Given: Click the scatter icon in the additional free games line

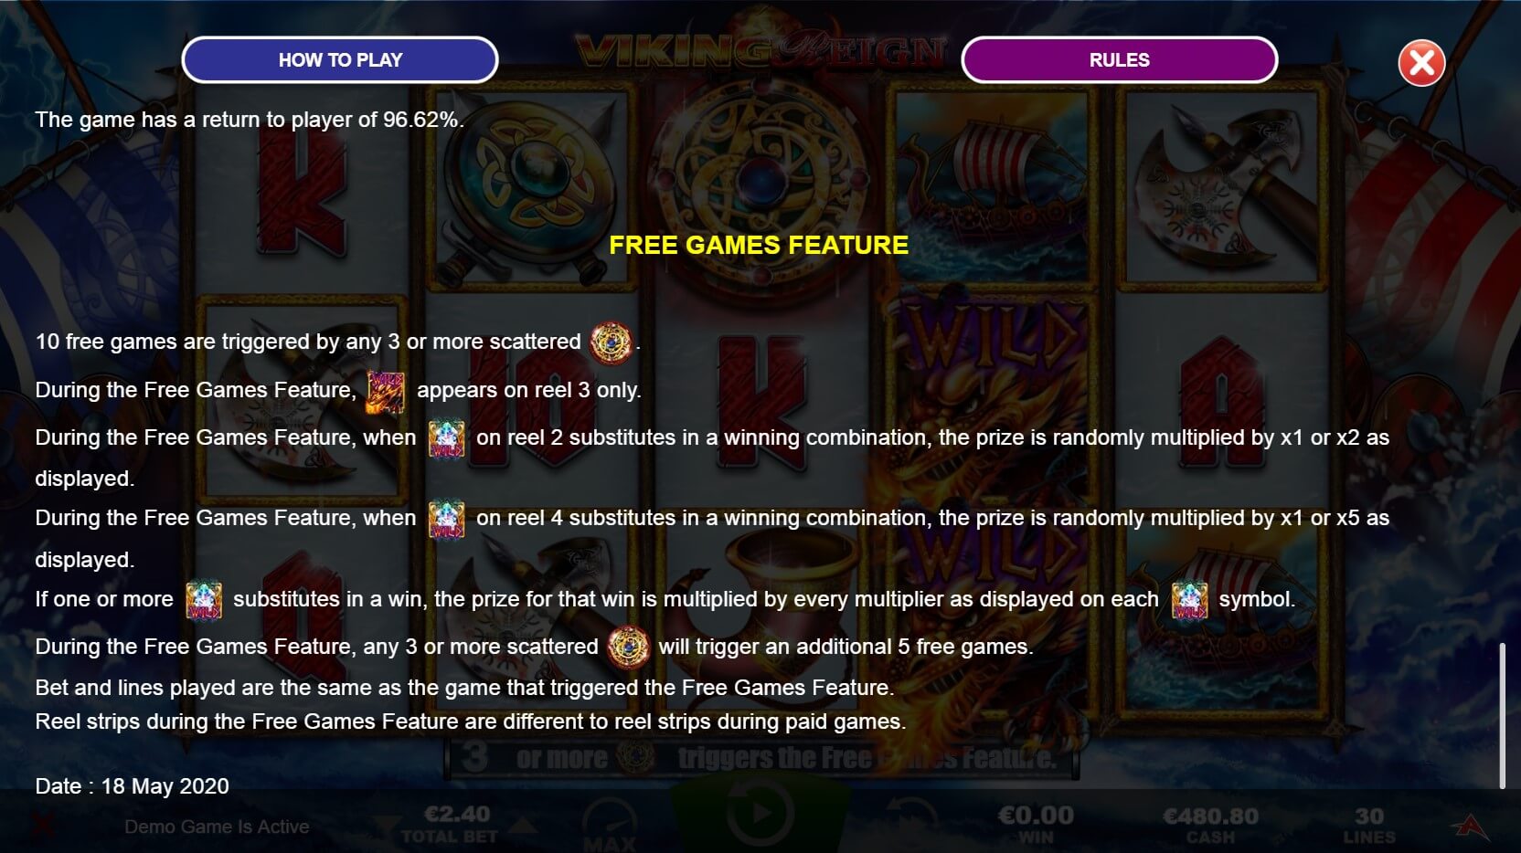Looking at the screenshot, I should [x=628, y=648].
